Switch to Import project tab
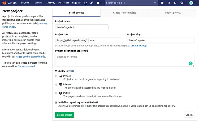 (x=173, y=13)
